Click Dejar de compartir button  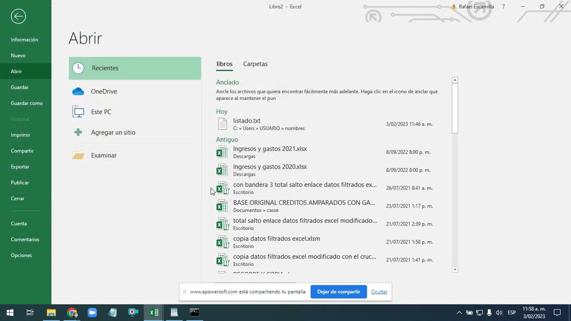[339, 292]
